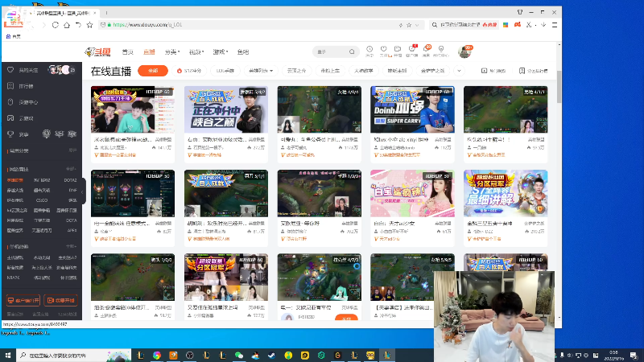The image size is (644, 362).
Task: Open APEX category in sidebar
Action: [72, 231]
